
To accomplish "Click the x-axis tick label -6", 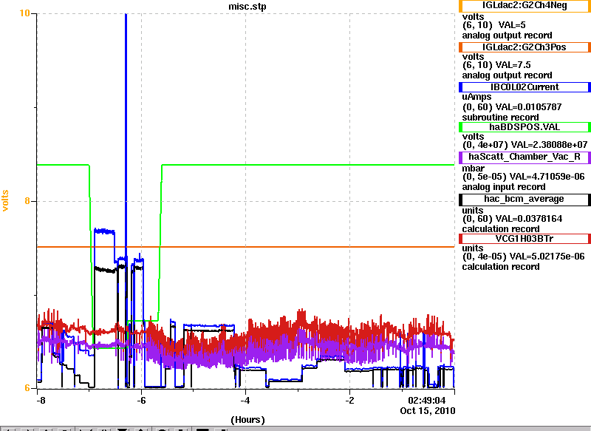I will click(x=141, y=401).
